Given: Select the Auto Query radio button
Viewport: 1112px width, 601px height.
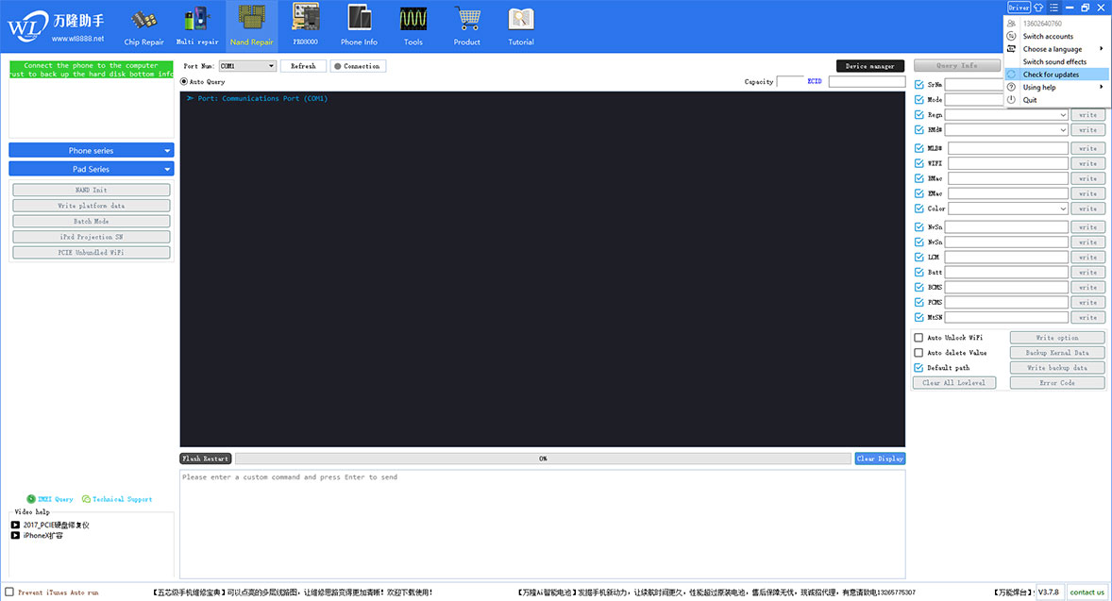Looking at the screenshot, I should point(184,82).
